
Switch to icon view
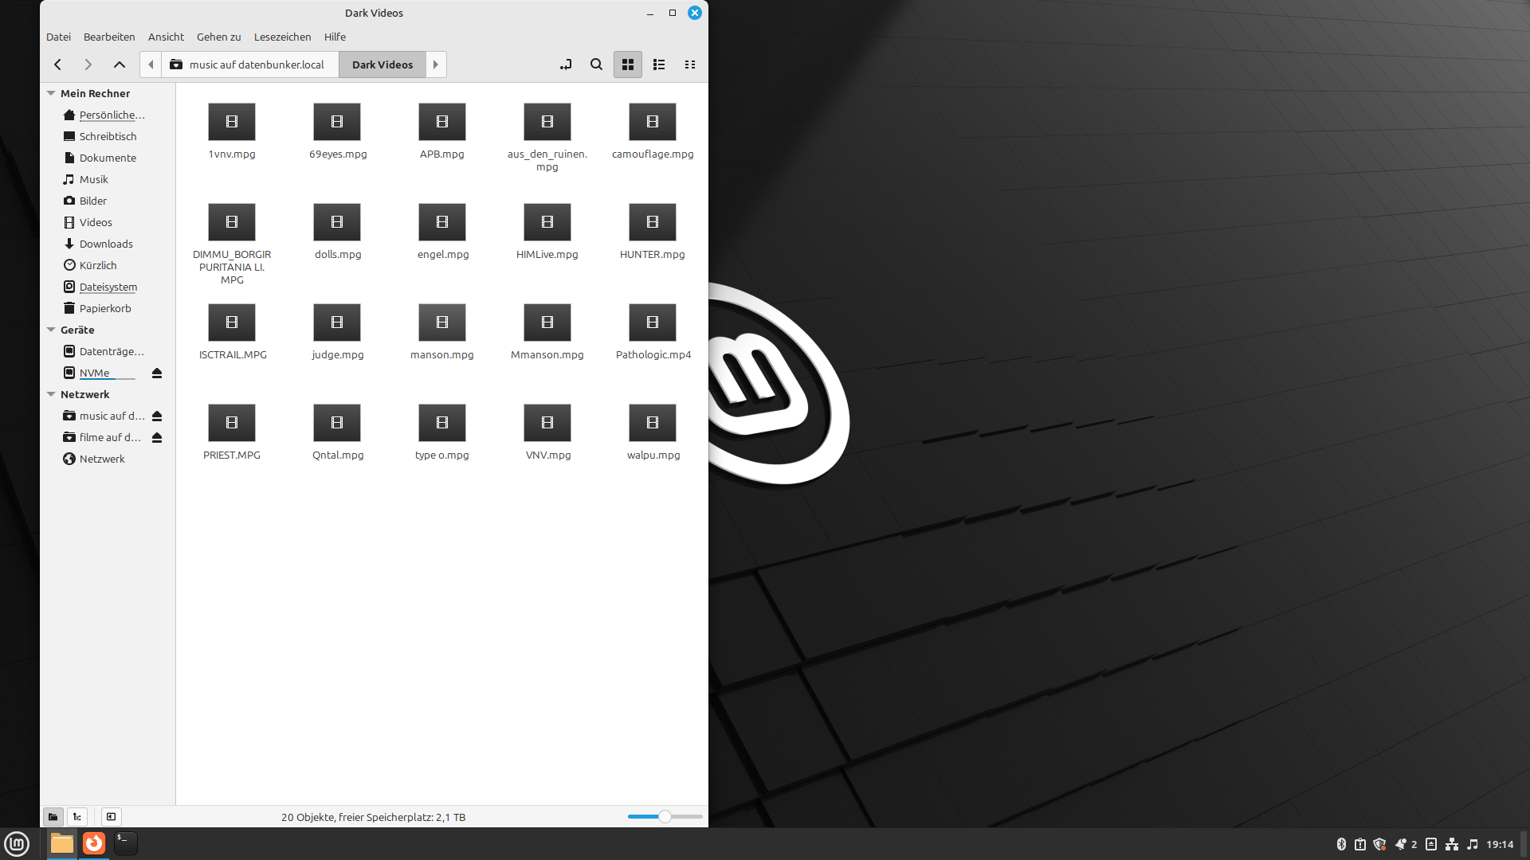pyautogui.click(x=628, y=64)
